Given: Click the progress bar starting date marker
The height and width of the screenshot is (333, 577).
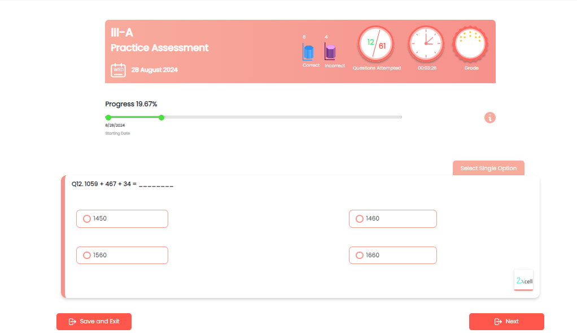Looking at the screenshot, I should 108,118.
